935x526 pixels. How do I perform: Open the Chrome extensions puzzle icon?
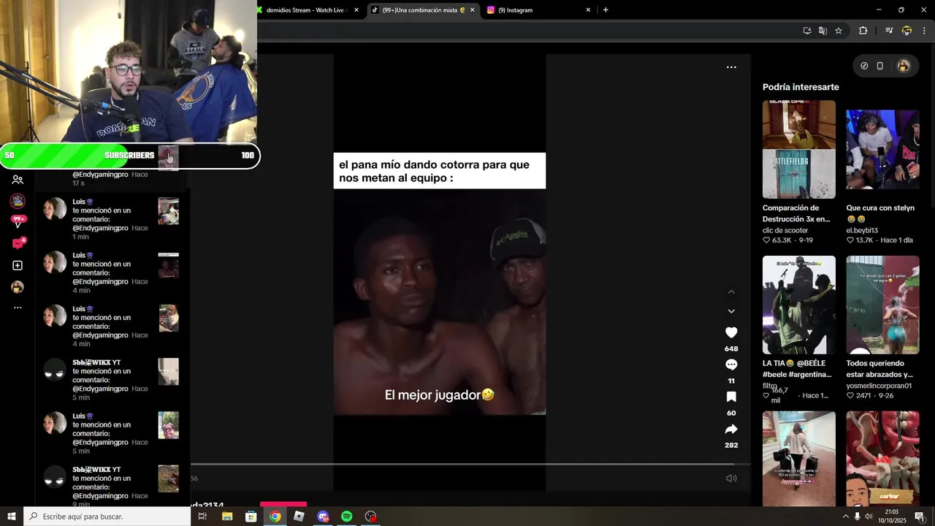(x=863, y=31)
